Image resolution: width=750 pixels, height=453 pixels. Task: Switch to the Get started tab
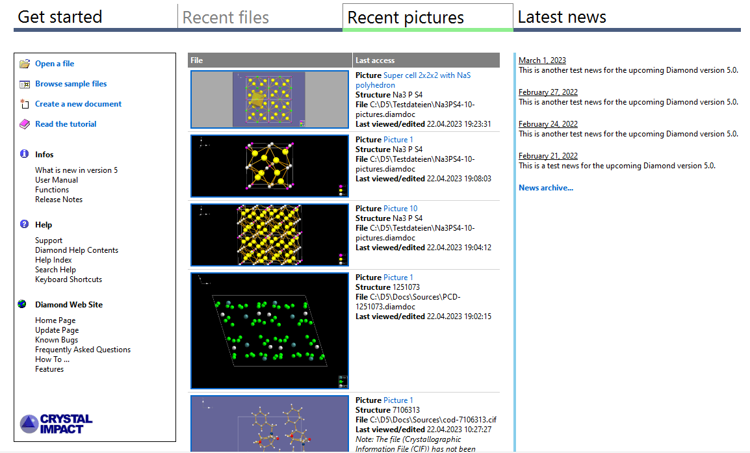click(x=58, y=18)
